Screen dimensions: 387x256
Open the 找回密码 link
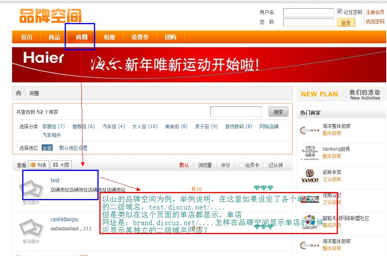[375, 22]
